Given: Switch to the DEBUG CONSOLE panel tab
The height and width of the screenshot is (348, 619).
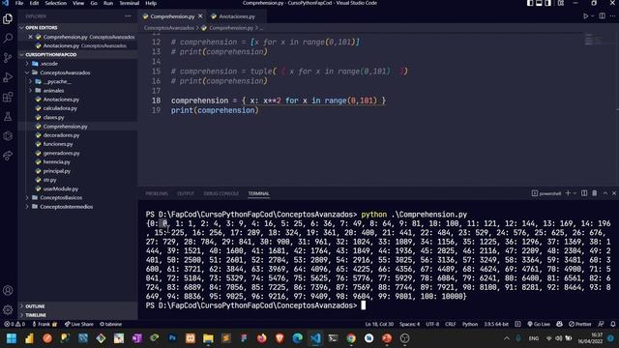Looking at the screenshot, I should tap(221, 193).
